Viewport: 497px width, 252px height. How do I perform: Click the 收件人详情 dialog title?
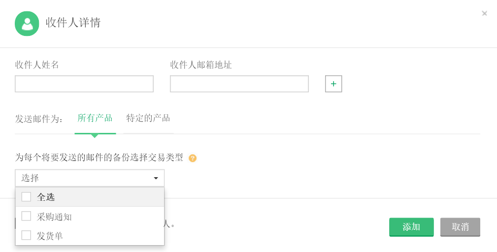(73, 23)
